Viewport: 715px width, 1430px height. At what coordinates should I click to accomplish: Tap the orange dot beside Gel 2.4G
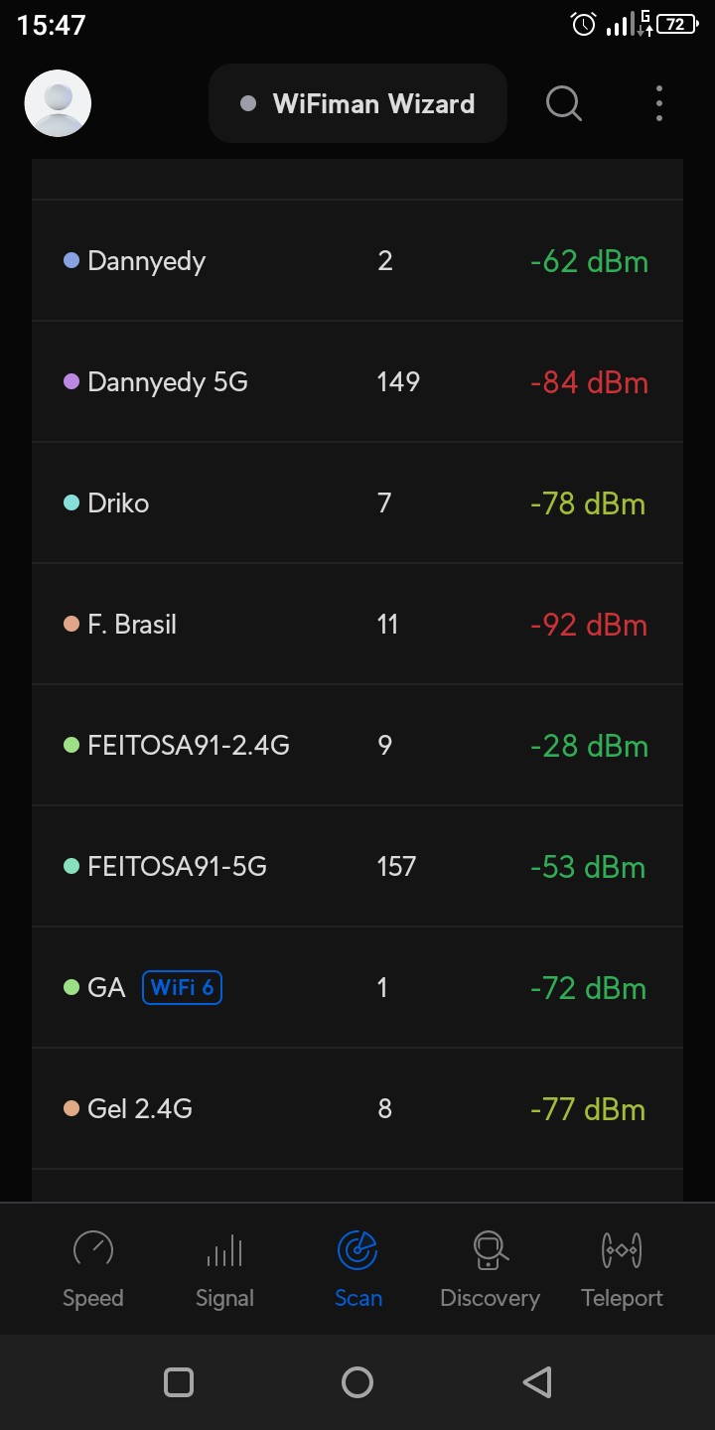[x=71, y=1108]
